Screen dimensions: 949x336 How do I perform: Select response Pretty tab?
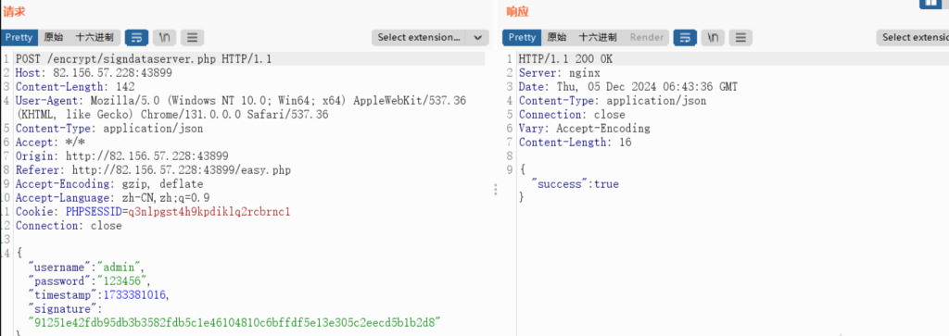pyautogui.click(x=522, y=37)
